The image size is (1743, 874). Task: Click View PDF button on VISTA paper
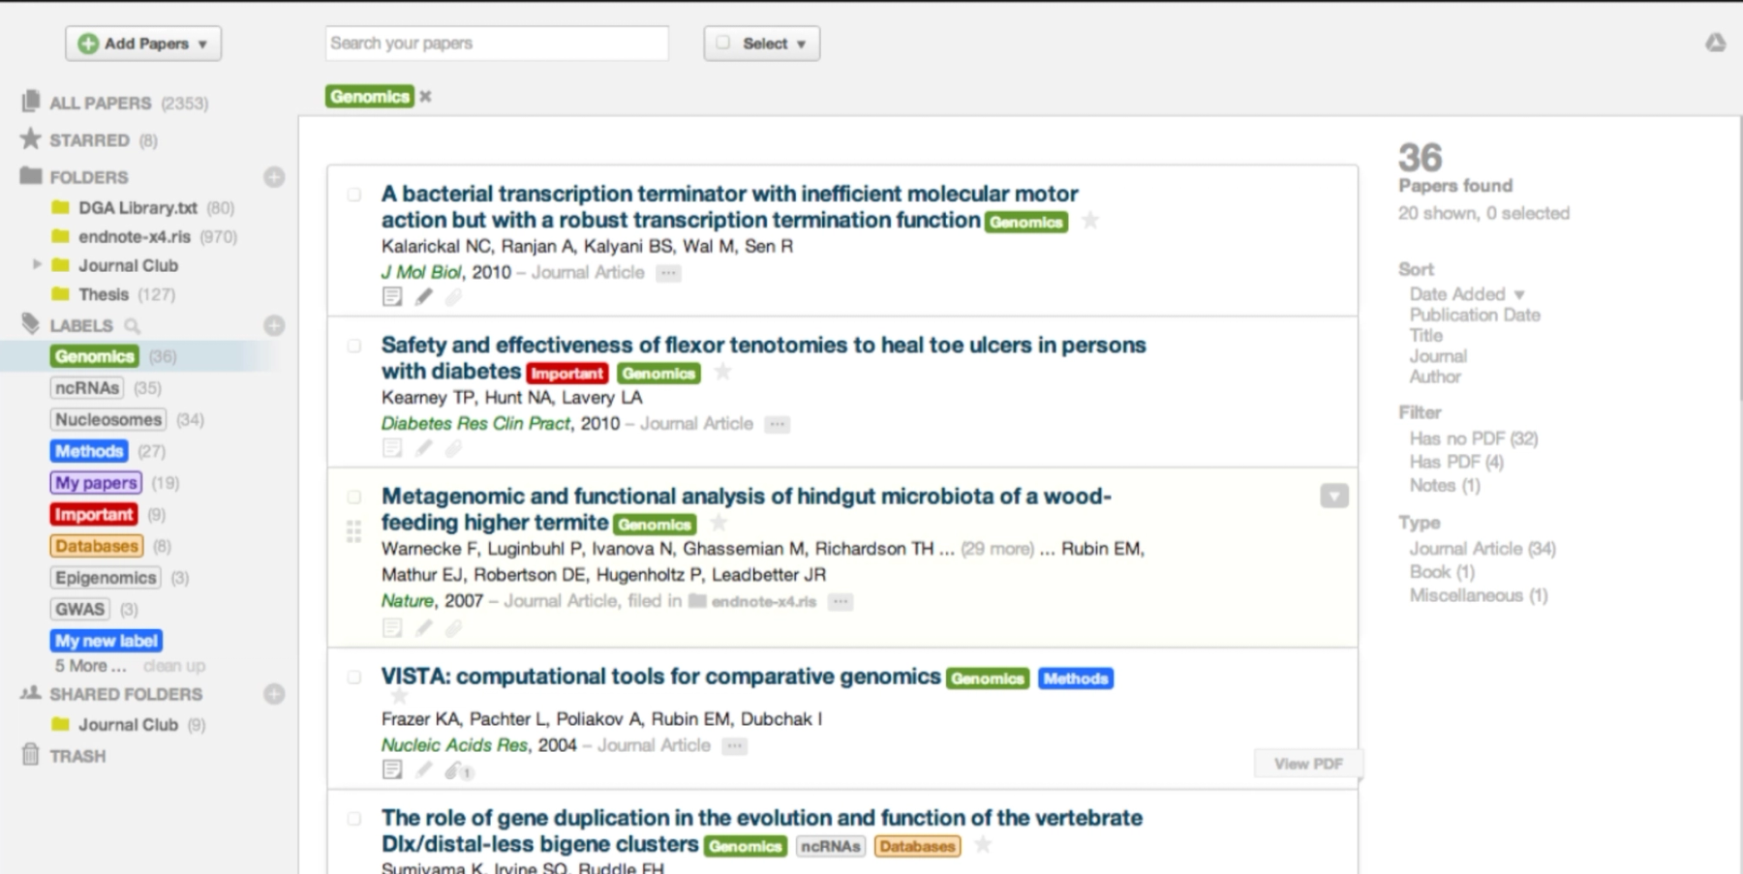(1308, 764)
